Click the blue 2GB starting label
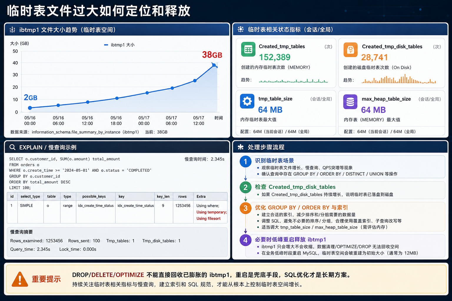 click(31, 98)
